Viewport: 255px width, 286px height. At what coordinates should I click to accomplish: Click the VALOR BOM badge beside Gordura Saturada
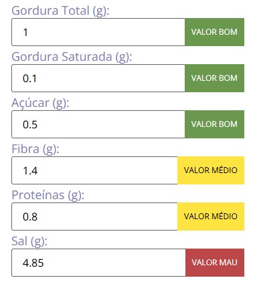pyautogui.click(x=214, y=78)
